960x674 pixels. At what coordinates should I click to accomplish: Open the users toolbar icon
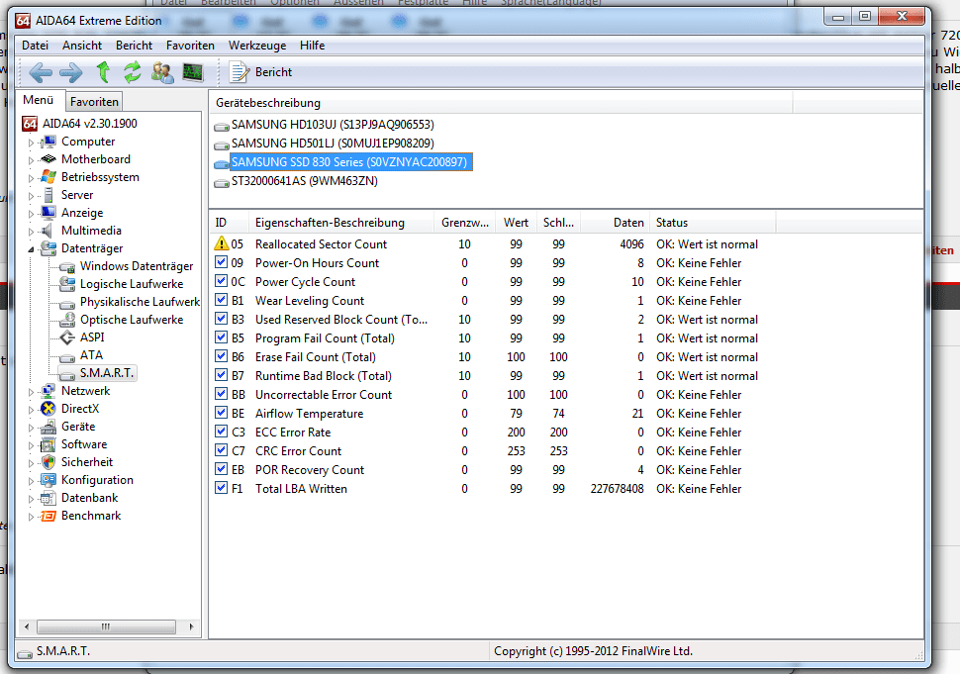(162, 72)
